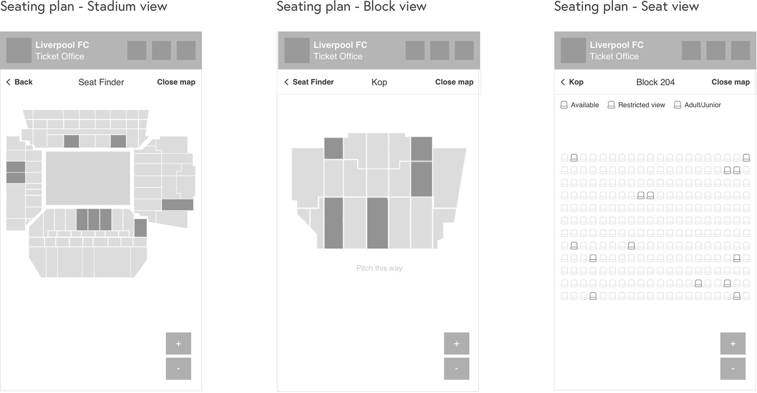Zoom in on the Kop block map
757x393 pixels.
click(456, 343)
